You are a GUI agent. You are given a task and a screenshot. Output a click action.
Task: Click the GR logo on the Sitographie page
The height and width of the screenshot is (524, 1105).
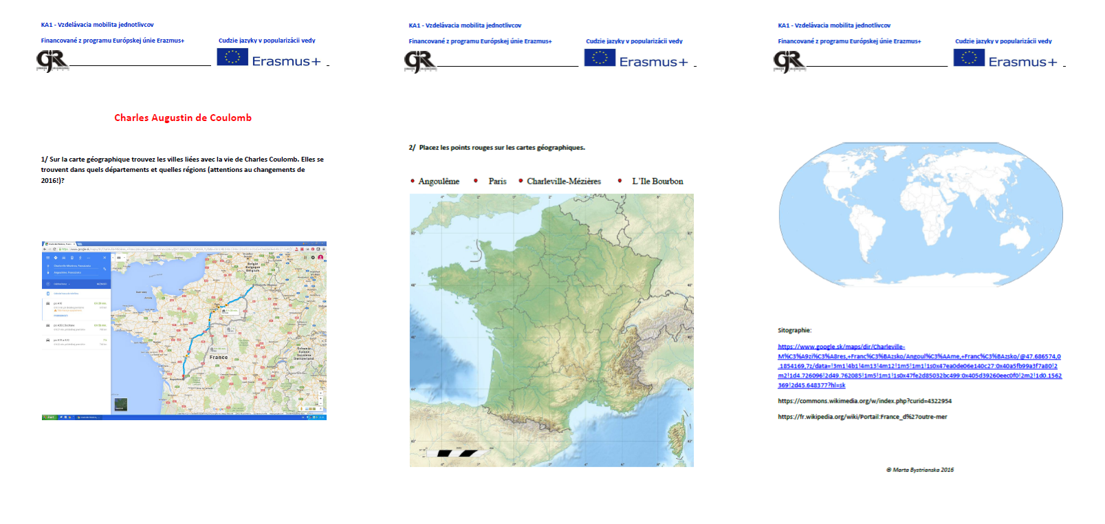[789, 61]
